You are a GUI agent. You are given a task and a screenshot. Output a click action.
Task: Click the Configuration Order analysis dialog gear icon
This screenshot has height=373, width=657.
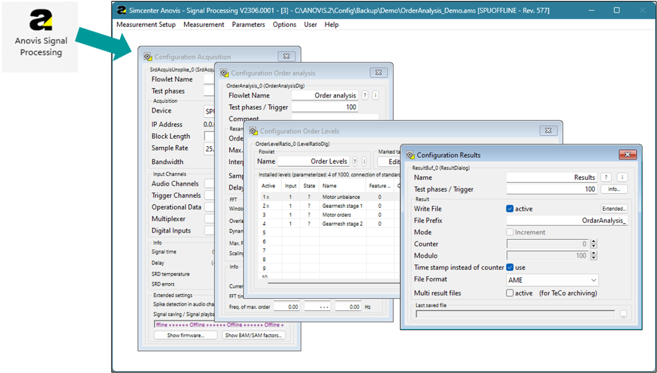tap(224, 73)
